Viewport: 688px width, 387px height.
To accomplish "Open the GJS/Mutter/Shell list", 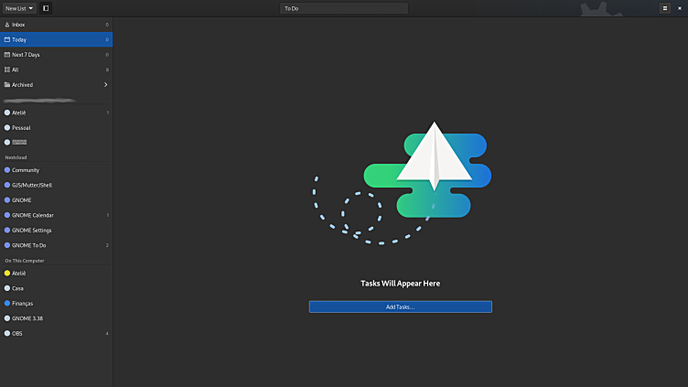I will (32, 185).
